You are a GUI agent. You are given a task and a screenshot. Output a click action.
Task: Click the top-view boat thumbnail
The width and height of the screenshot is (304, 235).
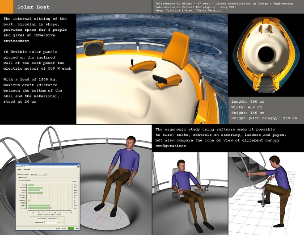266,55
